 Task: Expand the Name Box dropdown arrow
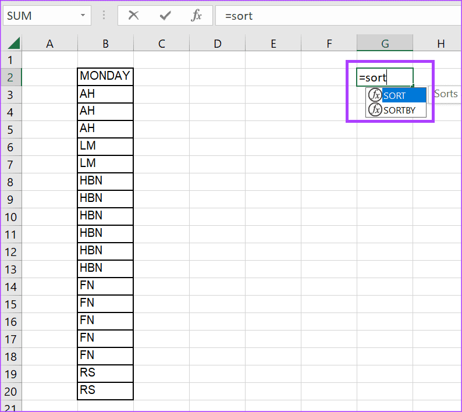[x=83, y=16]
